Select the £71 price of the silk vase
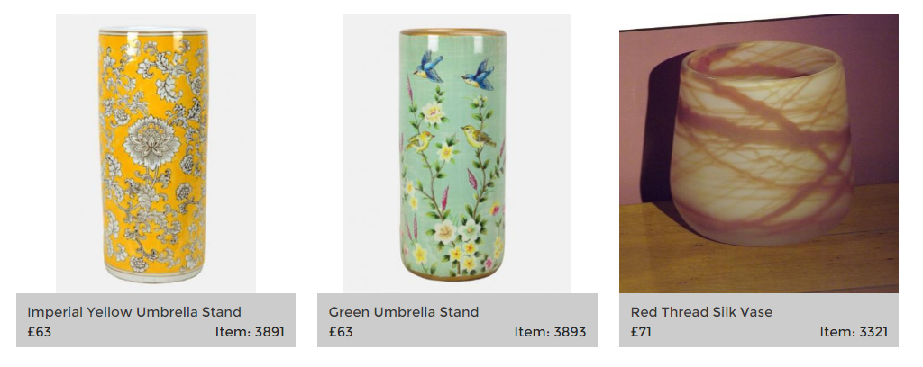 click(x=641, y=332)
